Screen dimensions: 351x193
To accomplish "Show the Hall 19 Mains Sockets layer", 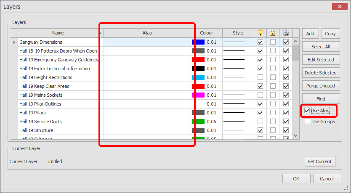I will pyautogui.click(x=260, y=95).
